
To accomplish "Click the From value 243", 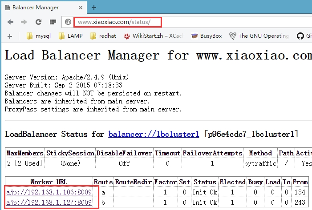I will pos(300,202).
